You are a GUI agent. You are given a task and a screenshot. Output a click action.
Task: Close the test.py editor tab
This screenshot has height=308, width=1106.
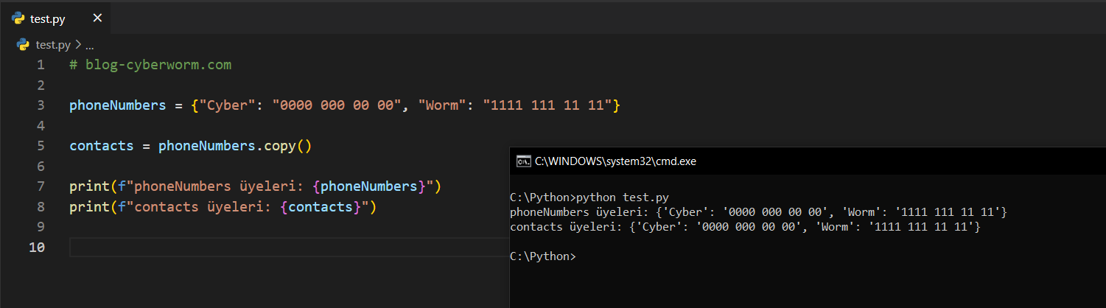point(97,18)
